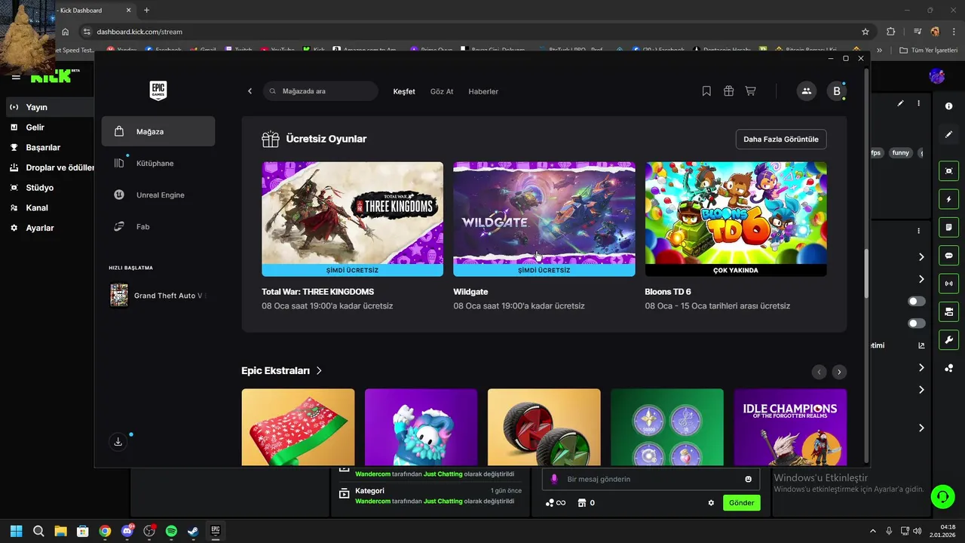Screen dimensions: 965x543
Task: Click the Daha Fazla Görüntüle button
Action: 781,140
